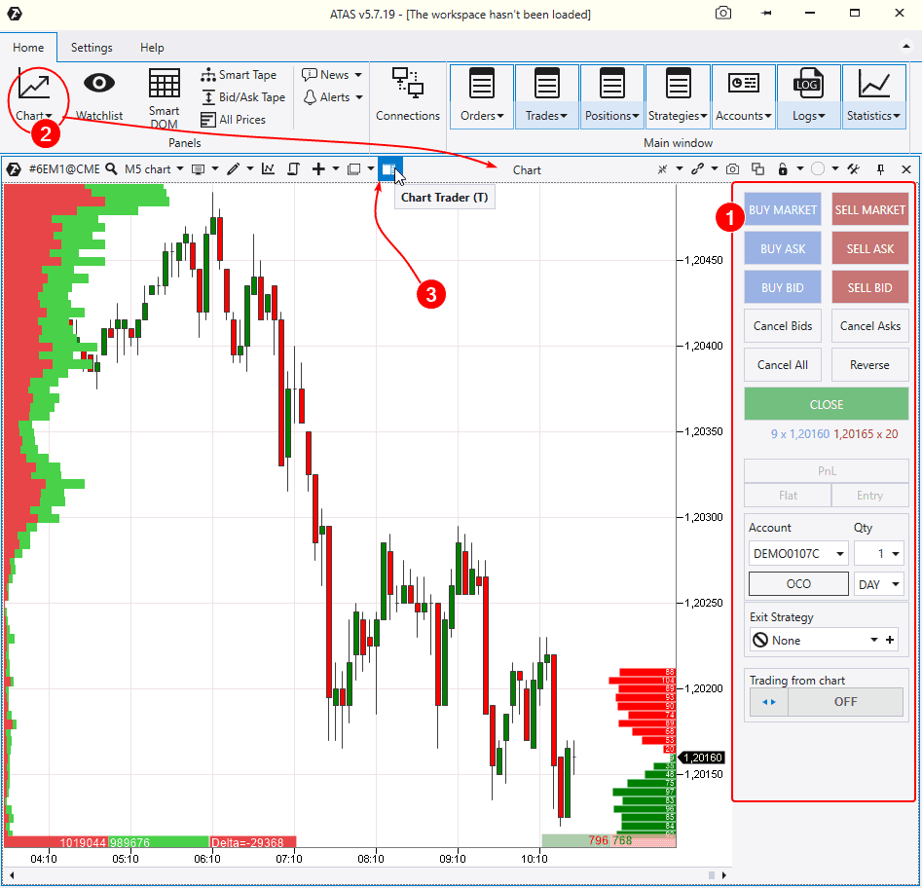Toggle Trading from chart OFF switch
The image size is (922, 888).
[x=827, y=702]
